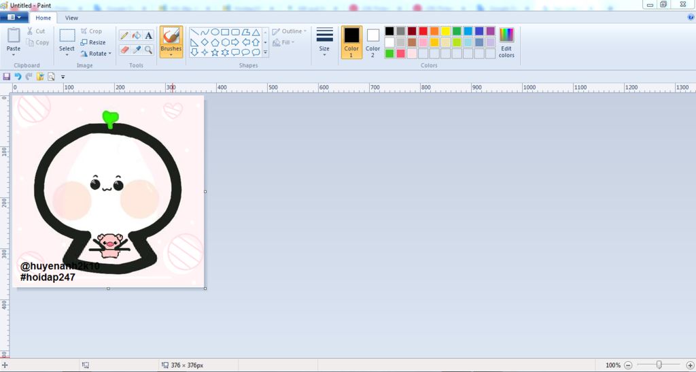
Task: Click the Print preview icon in quick access toolbar
Action: [51, 77]
